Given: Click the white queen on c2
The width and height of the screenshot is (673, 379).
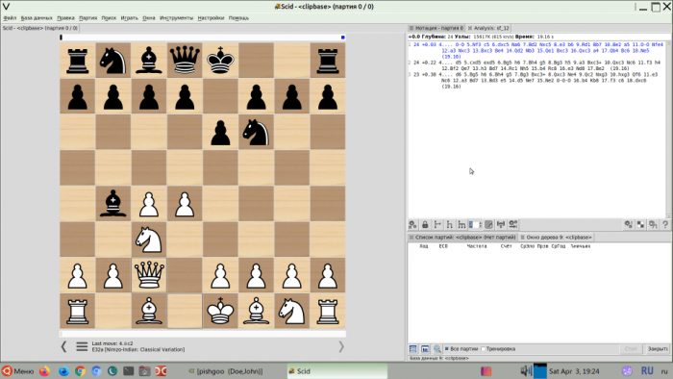Looking at the screenshot, I should tap(149, 275).
